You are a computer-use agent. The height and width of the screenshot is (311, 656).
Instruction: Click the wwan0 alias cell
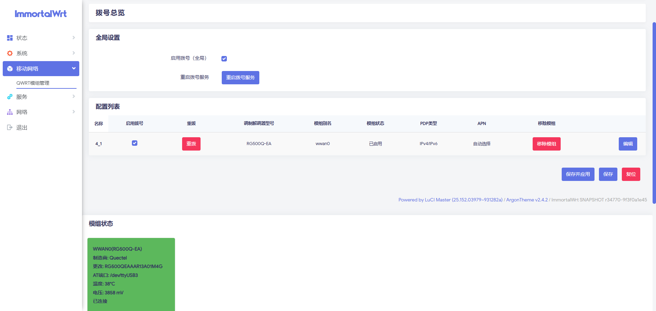click(x=323, y=144)
